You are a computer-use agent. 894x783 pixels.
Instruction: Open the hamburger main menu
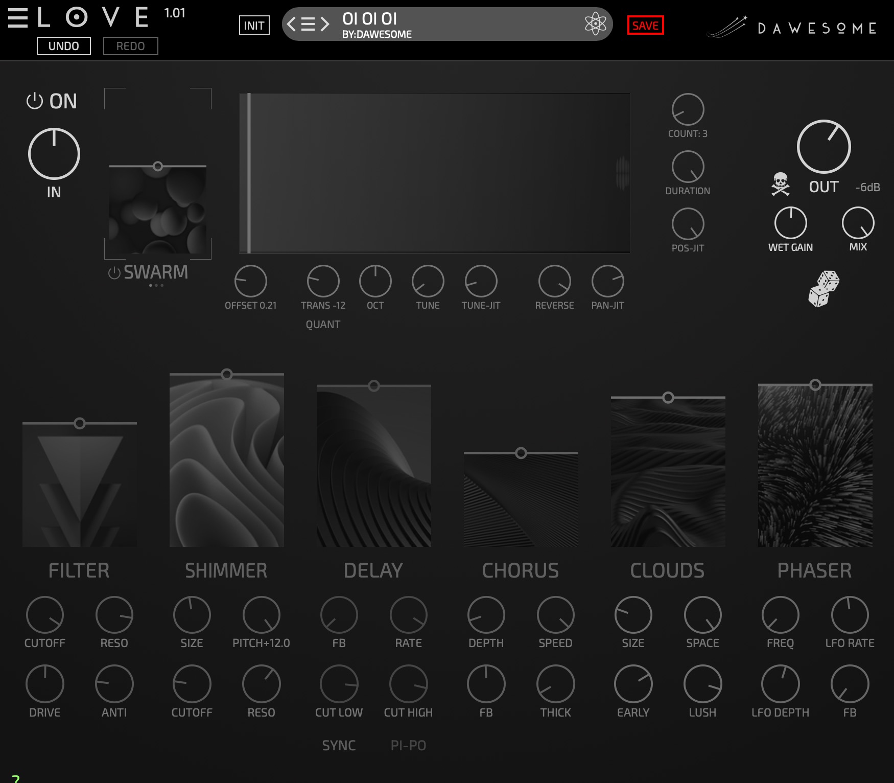pos(18,18)
